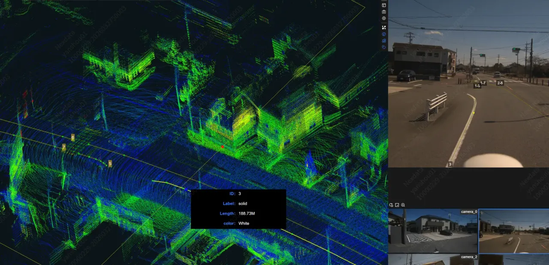The height and width of the screenshot is (265, 549).
Task: Click lane label 5 in point cloud
Action: 110,163
